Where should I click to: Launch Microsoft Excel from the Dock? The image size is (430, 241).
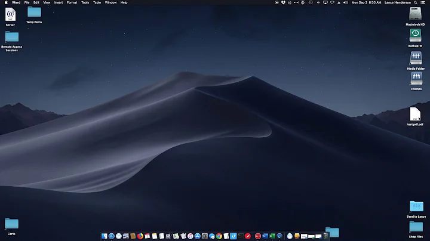tap(272, 236)
